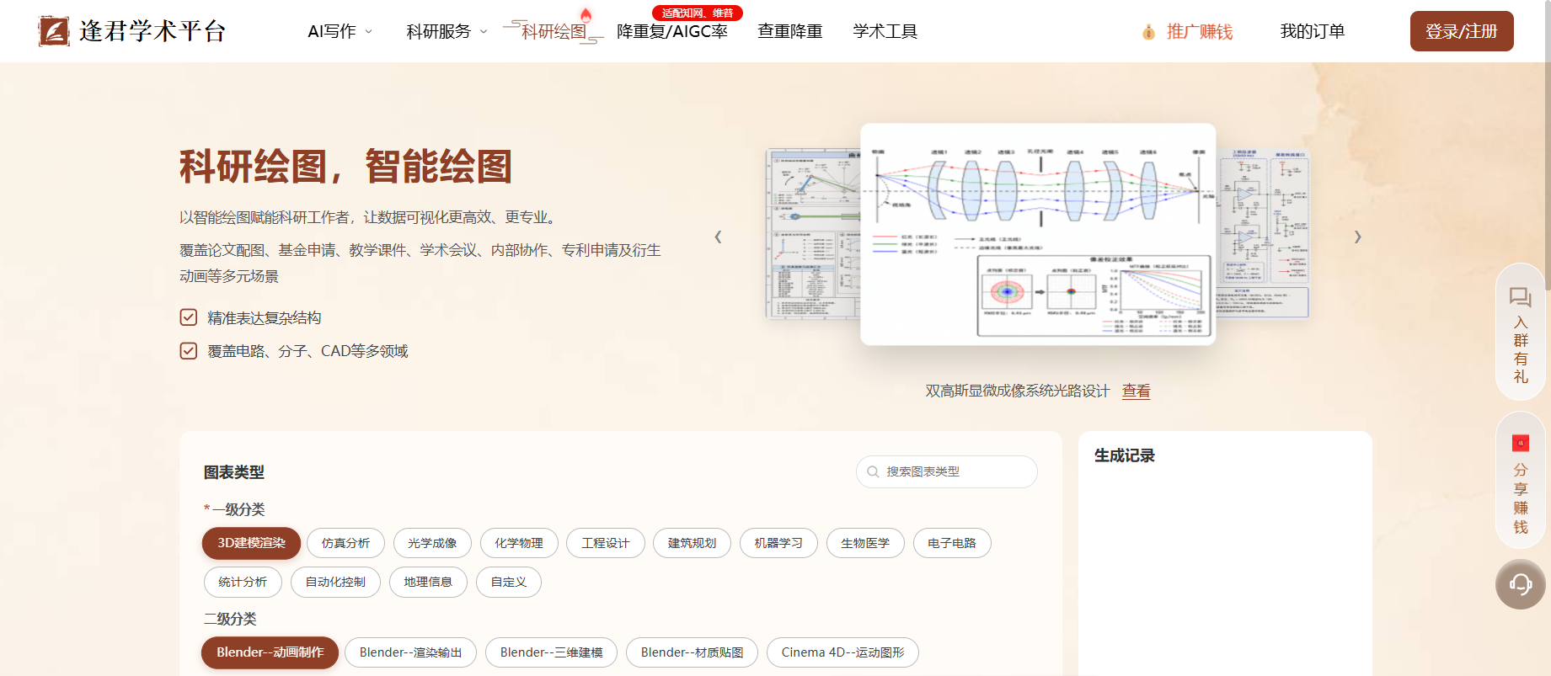The image size is (1551, 676).
Task: Select the 建筑规划 category
Action: pyautogui.click(x=692, y=543)
